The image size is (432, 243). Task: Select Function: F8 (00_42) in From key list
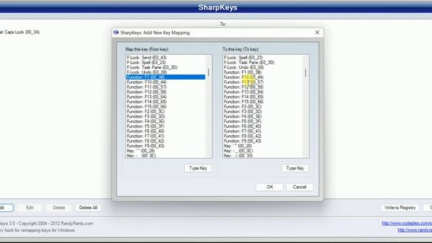tap(165, 141)
